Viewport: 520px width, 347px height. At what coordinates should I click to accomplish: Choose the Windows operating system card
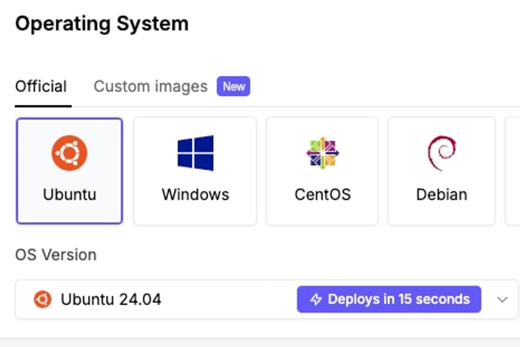[x=195, y=171]
